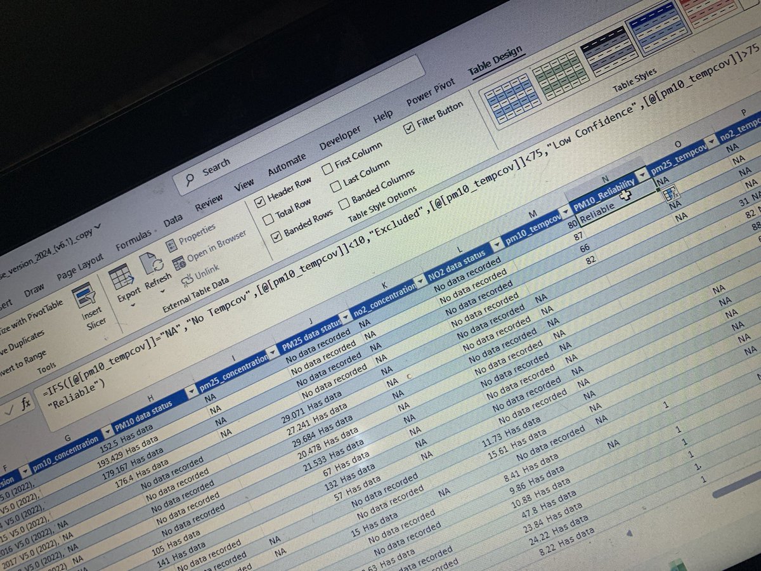Switch to the Page Layout tab
The width and height of the screenshot is (761, 571).
coord(79,267)
